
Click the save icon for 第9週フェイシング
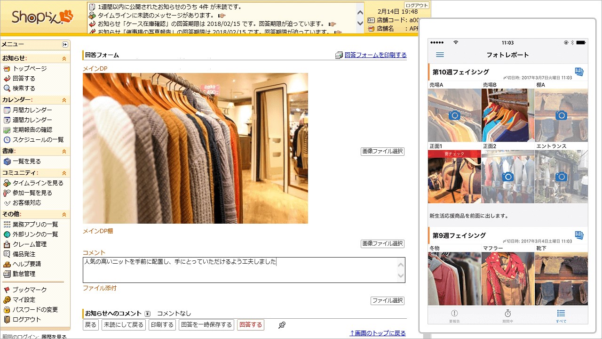[x=579, y=235]
